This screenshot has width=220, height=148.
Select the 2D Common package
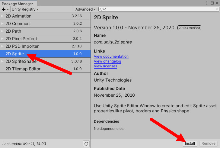click(45, 24)
